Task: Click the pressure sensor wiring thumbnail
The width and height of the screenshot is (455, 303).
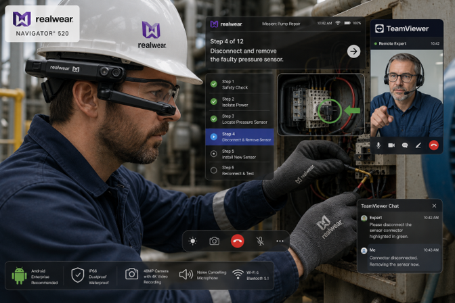Action: tap(321, 104)
